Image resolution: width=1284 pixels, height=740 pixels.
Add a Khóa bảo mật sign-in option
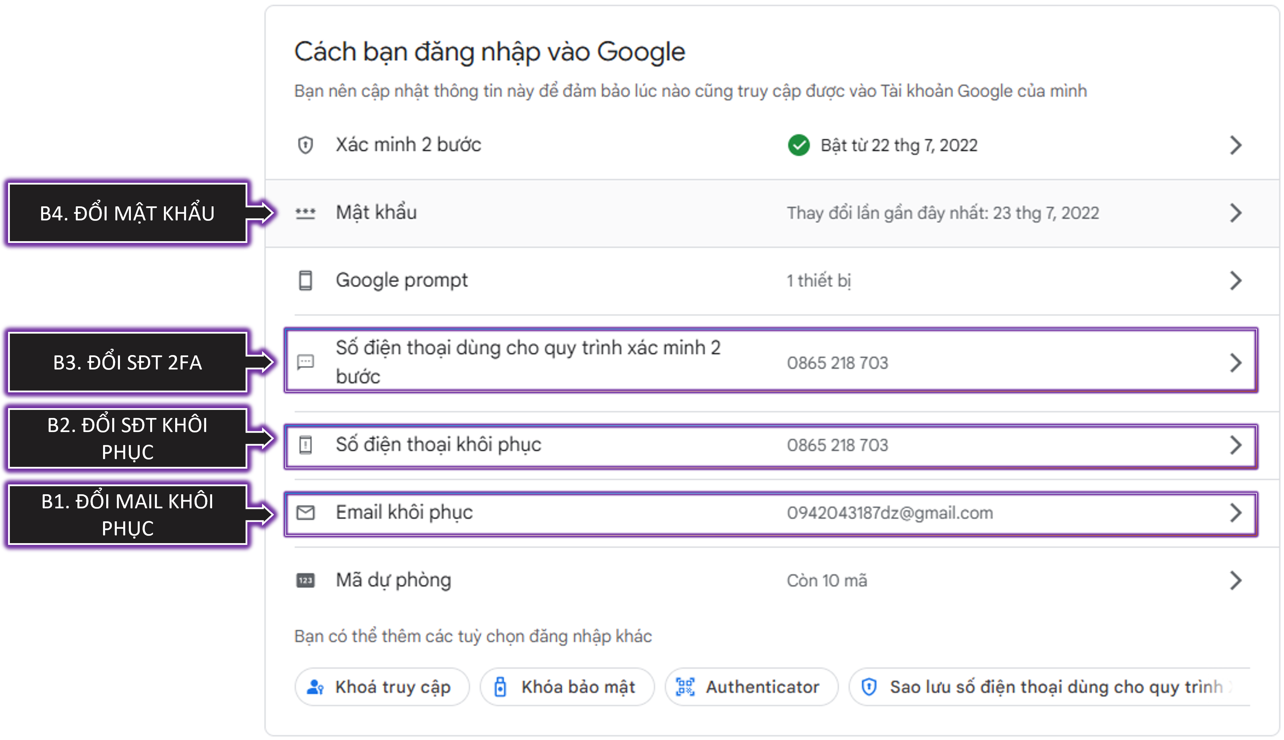click(567, 687)
